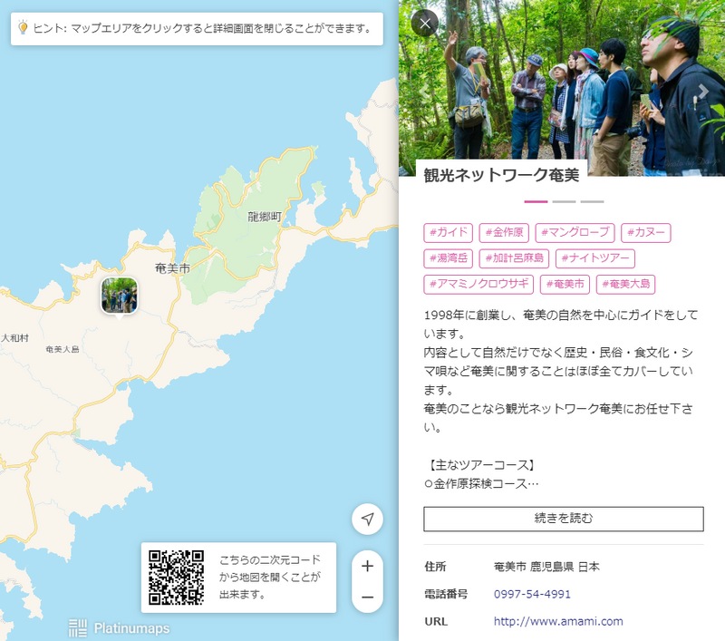725x641 pixels.
Task: Filter by the #マングローブ tag
Action: coord(575,232)
